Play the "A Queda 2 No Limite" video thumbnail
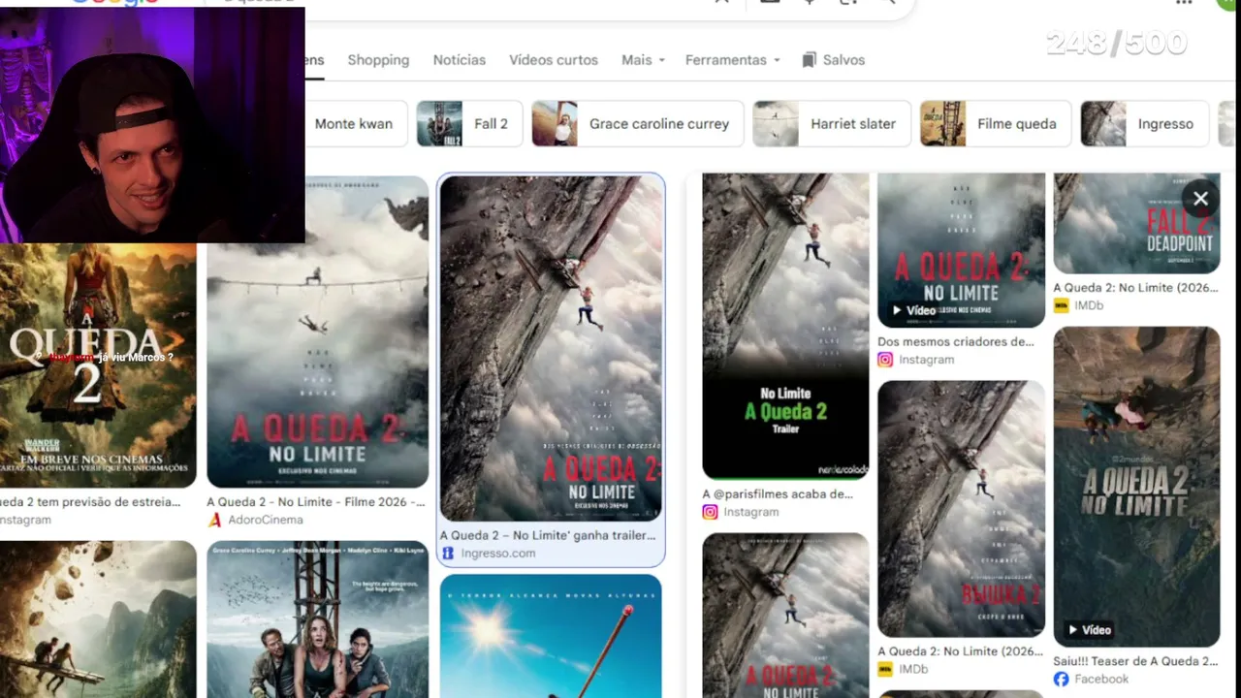The image size is (1241, 698). [x=961, y=250]
